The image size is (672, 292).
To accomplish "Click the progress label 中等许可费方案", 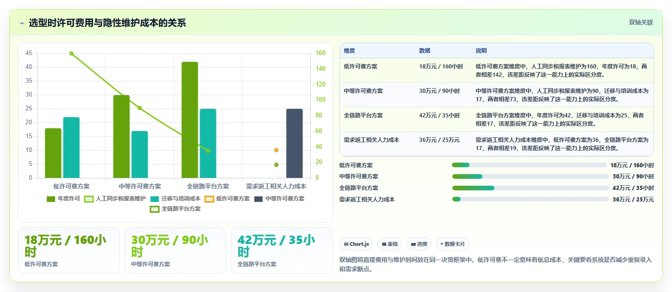I will point(359,176).
